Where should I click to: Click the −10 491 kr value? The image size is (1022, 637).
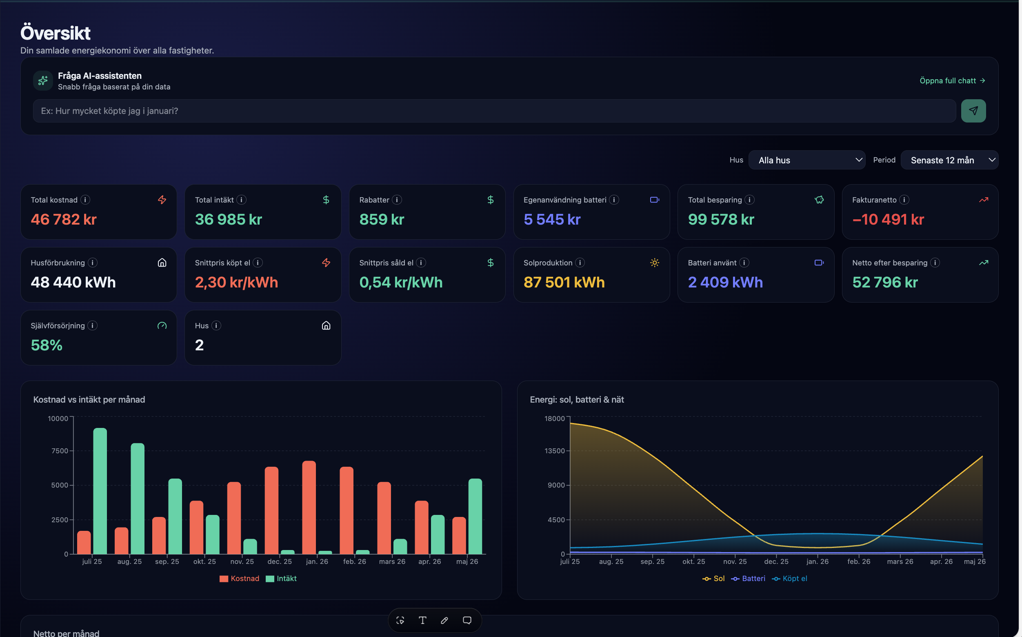(888, 220)
